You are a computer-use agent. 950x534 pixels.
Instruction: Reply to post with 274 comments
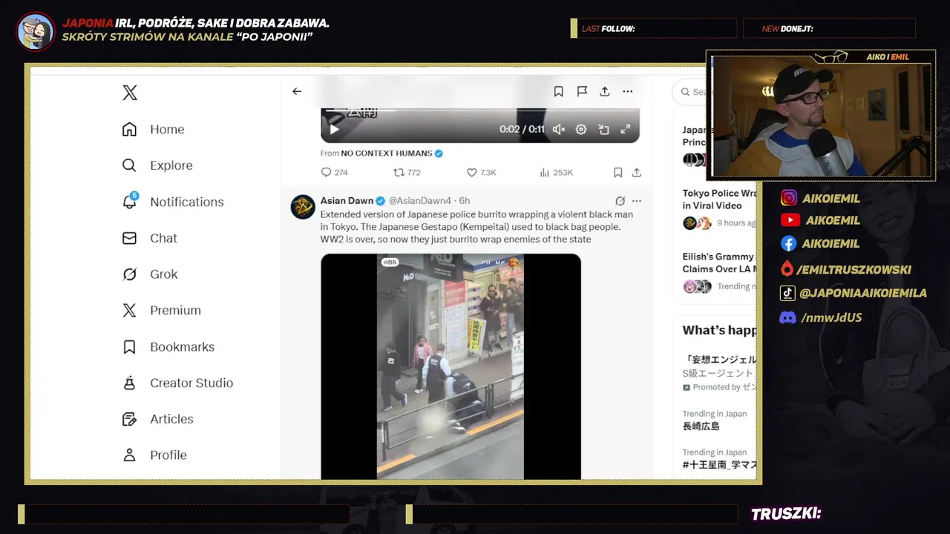[x=334, y=172]
